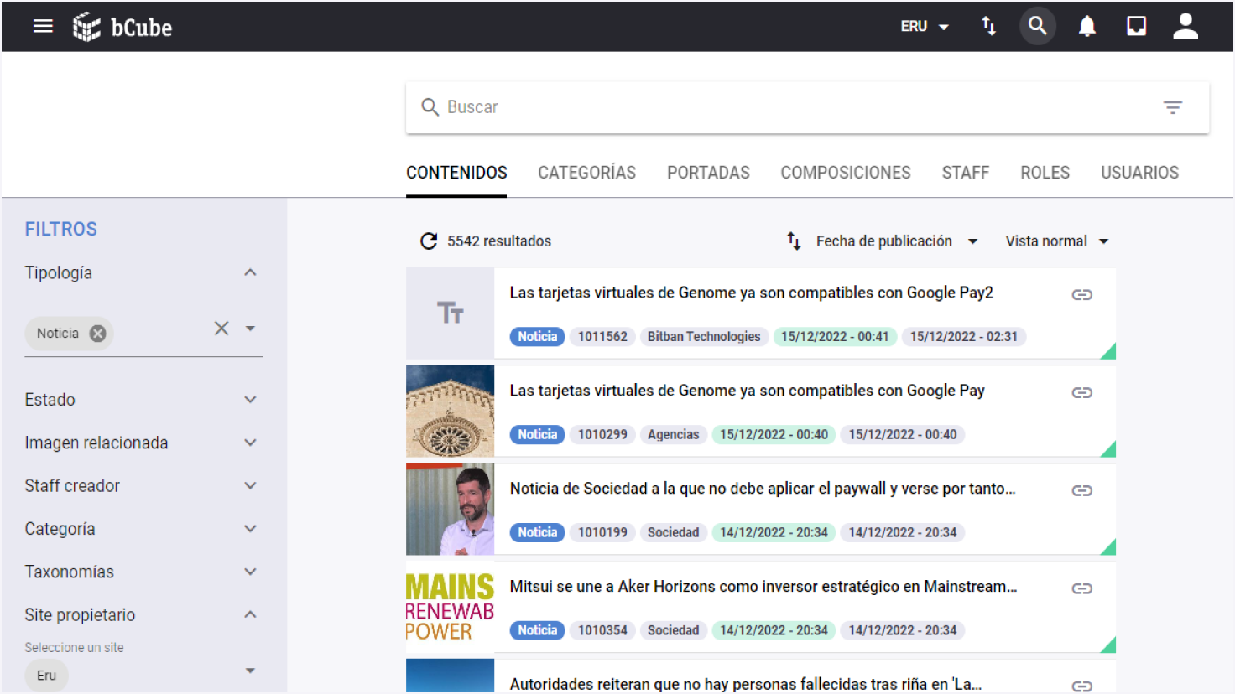Image resolution: width=1235 pixels, height=694 pixels.
Task: Open the Tipología options dropdown arrow
Action: coord(250,329)
